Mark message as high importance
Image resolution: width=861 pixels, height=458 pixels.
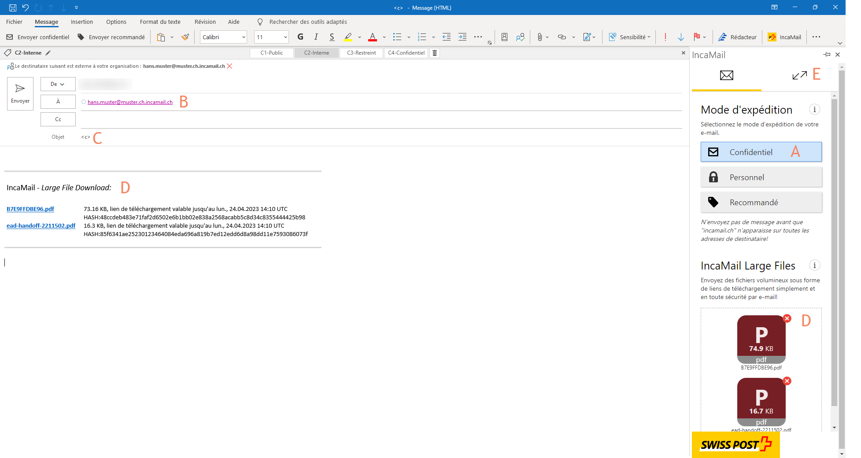coord(665,37)
